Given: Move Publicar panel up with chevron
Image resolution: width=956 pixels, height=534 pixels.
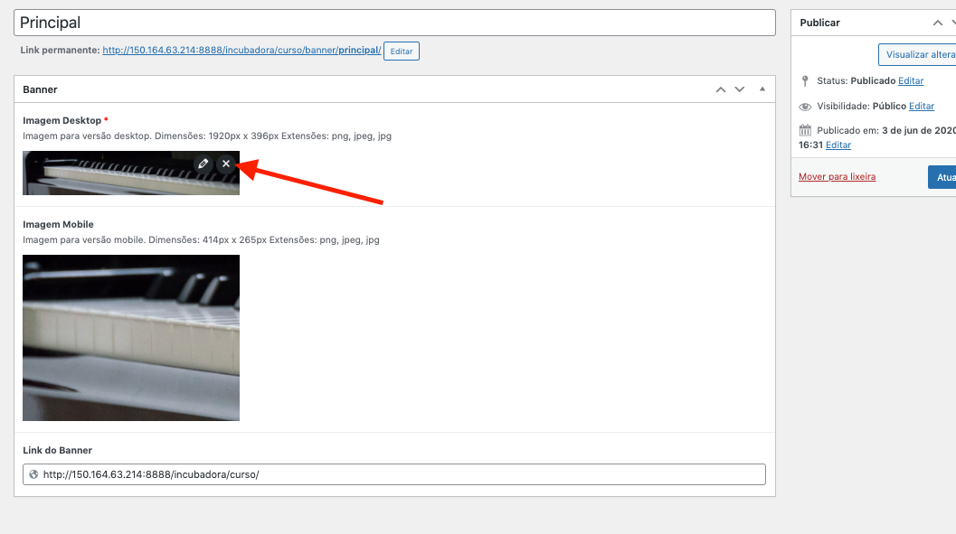Looking at the screenshot, I should [x=939, y=23].
